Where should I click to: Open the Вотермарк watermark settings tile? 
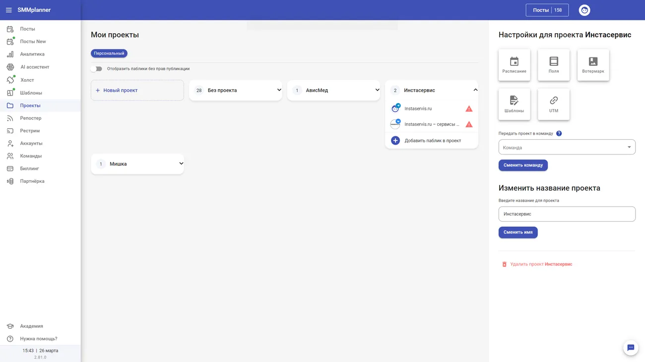tap(593, 65)
